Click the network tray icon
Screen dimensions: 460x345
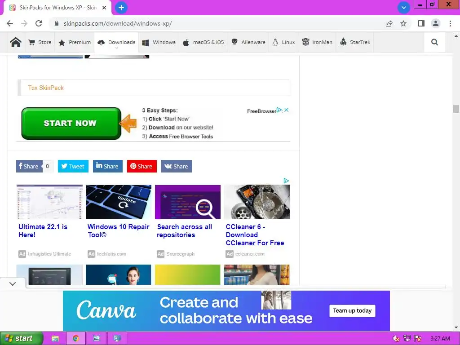(407, 339)
